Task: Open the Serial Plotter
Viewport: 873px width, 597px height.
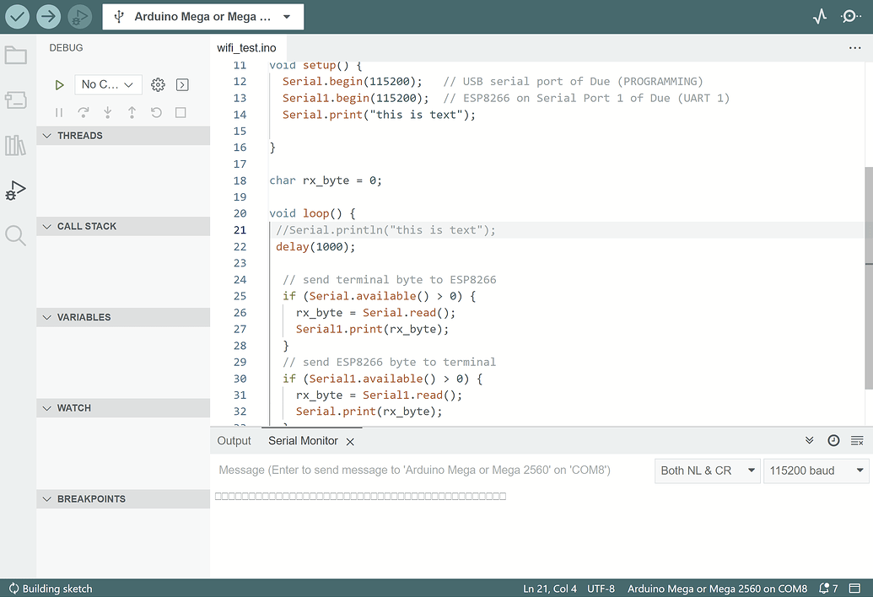Action: [820, 16]
